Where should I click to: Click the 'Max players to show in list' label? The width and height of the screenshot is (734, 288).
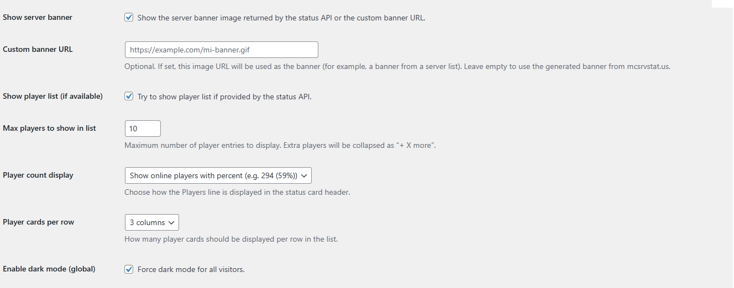[x=49, y=128]
